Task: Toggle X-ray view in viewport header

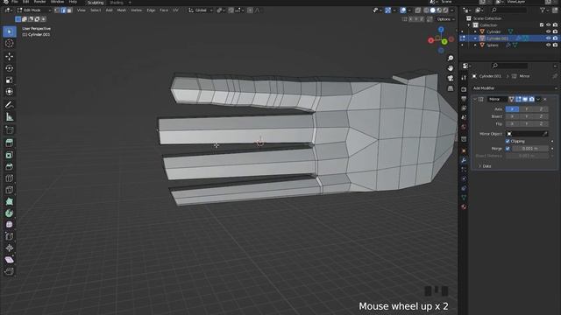Action: point(418,10)
